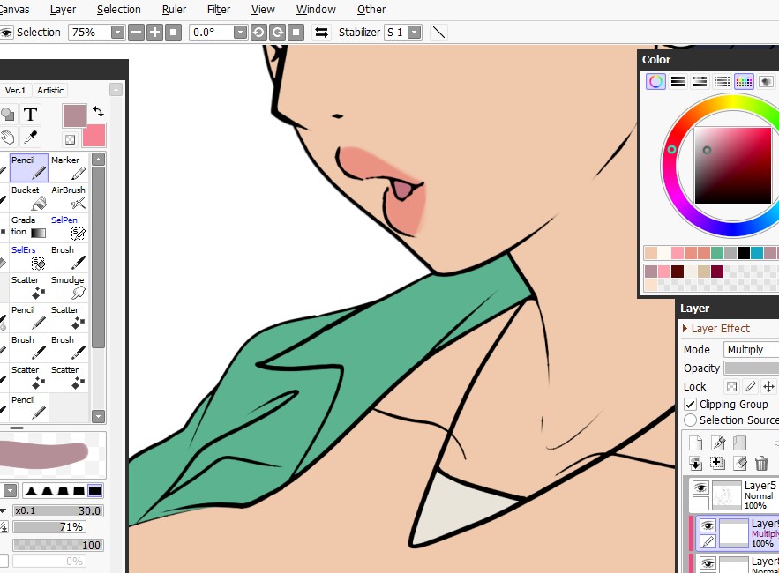This screenshot has height=573, width=779.
Task: Create a new linework layer
Action: click(x=718, y=443)
